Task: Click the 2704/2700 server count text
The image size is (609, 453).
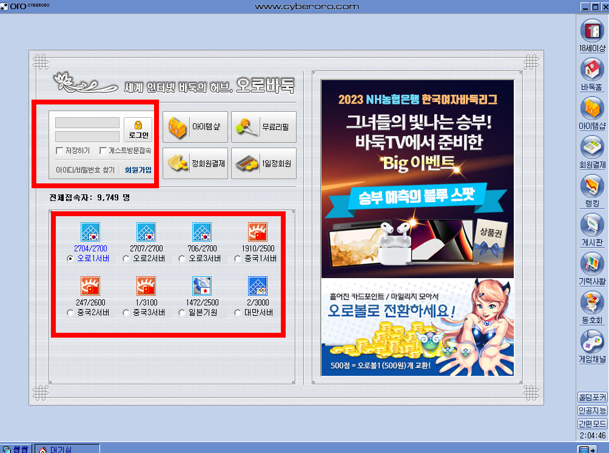Action: click(x=90, y=248)
